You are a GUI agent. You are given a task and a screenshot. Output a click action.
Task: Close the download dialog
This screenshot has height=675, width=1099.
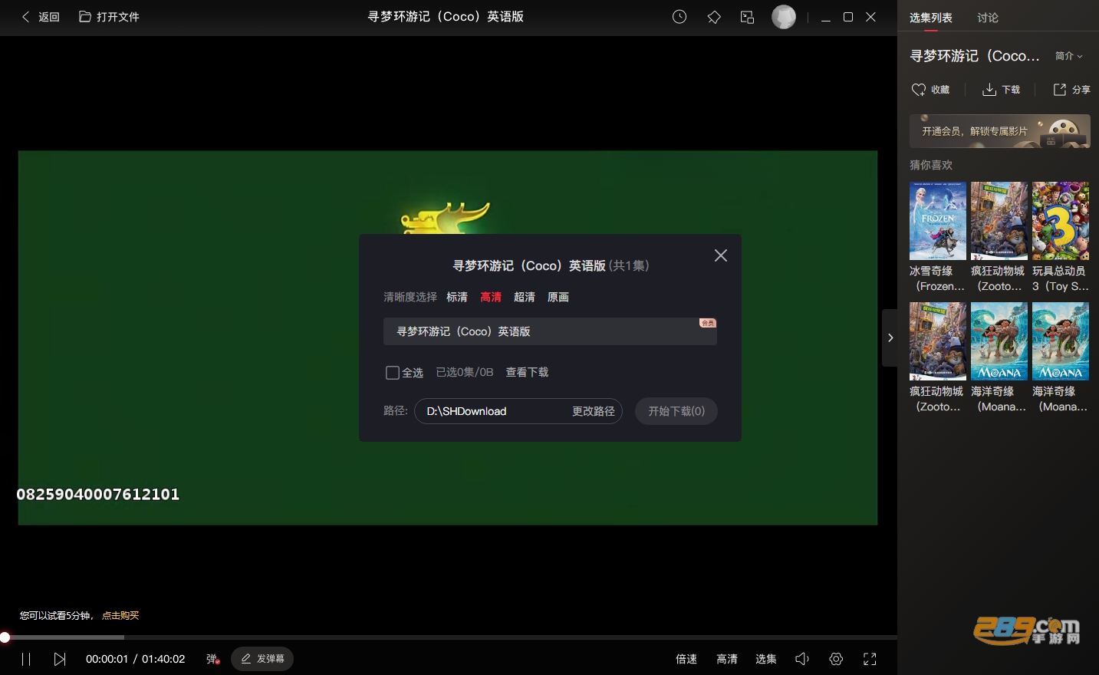coord(721,255)
